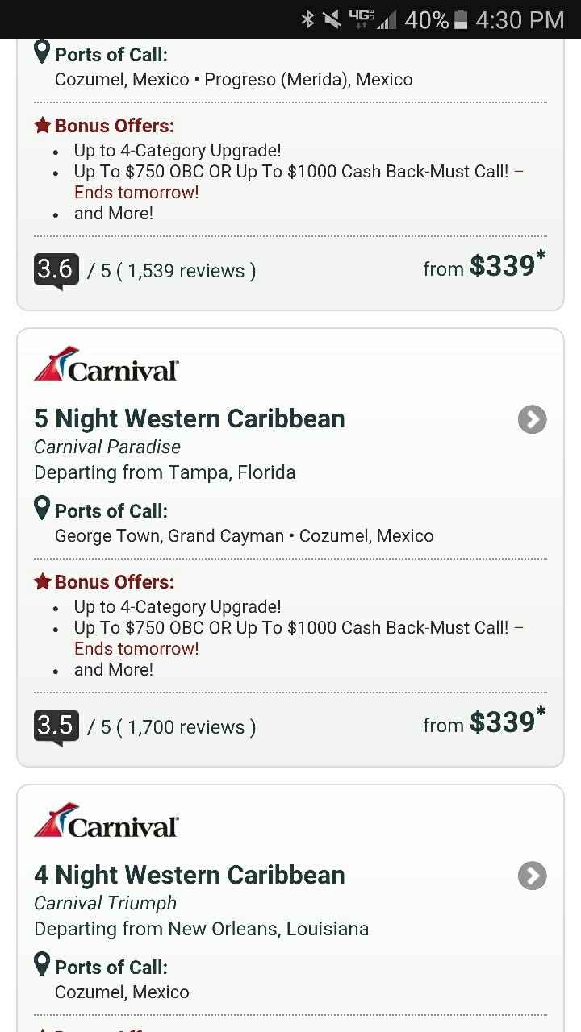This screenshot has width=581, height=1032.
Task: Open the Ends tomorrow promotion link
Action: (x=135, y=648)
